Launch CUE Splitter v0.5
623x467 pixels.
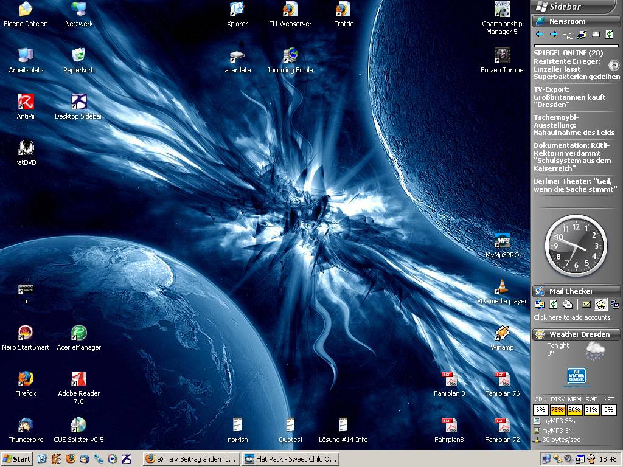click(x=78, y=430)
